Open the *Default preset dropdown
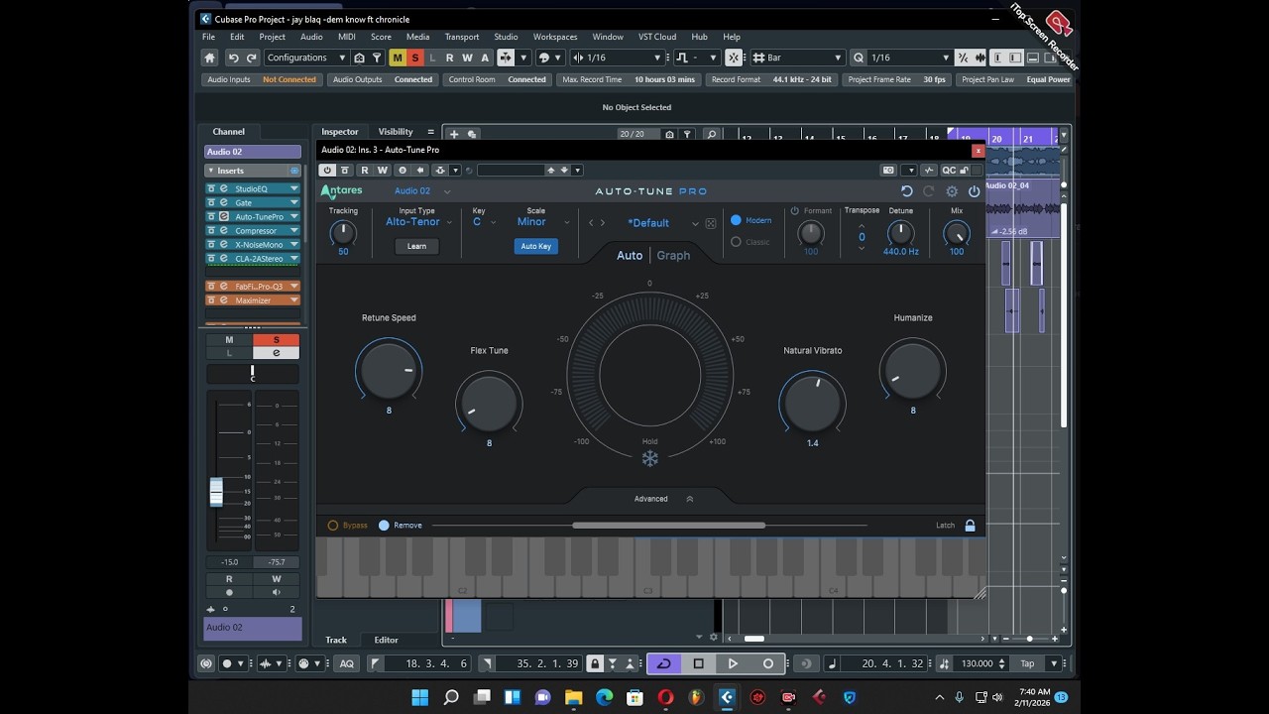The image size is (1269, 714). tap(656, 223)
